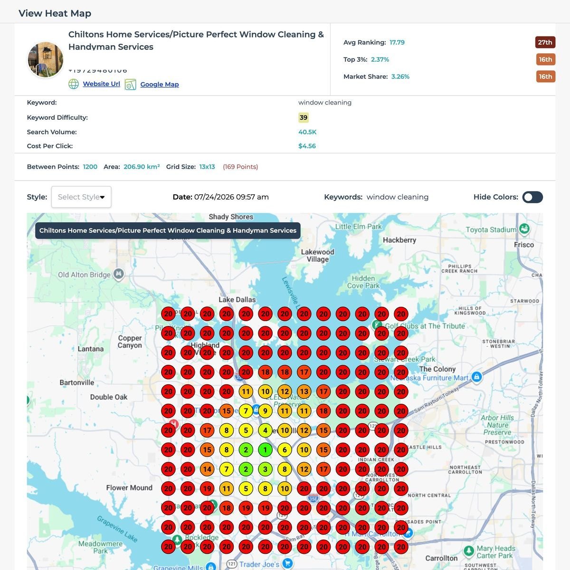Image resolution: width=570 pixels, height=570 pixels.
Task: Click the green grid marker showing rank 1
Action: 265,450
